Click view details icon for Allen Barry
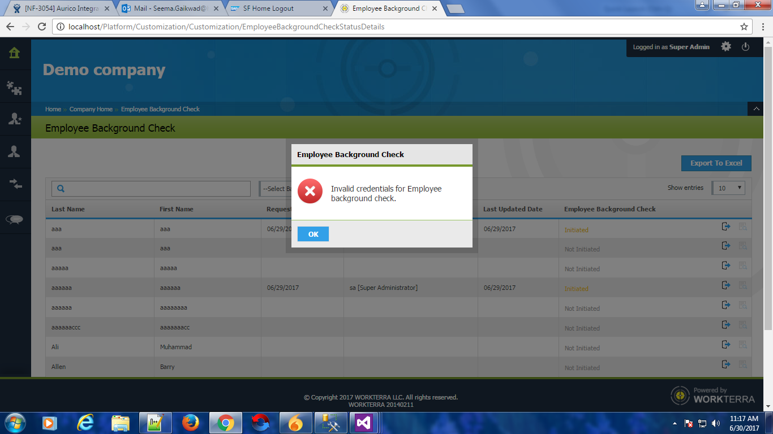Screen dimensions: 773x434 (x=742, y=364)
